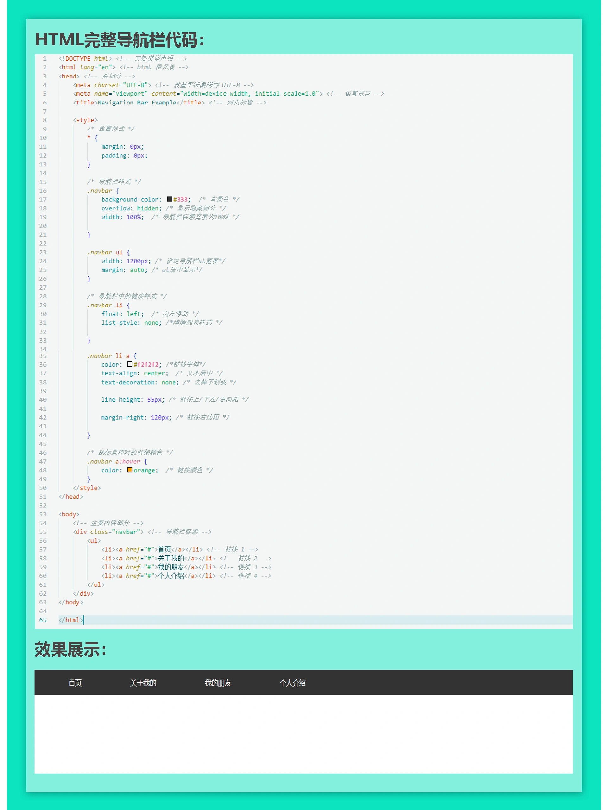Click the closing </html> tag on line 65
The image size is (608, 810).
pos(71,620)
